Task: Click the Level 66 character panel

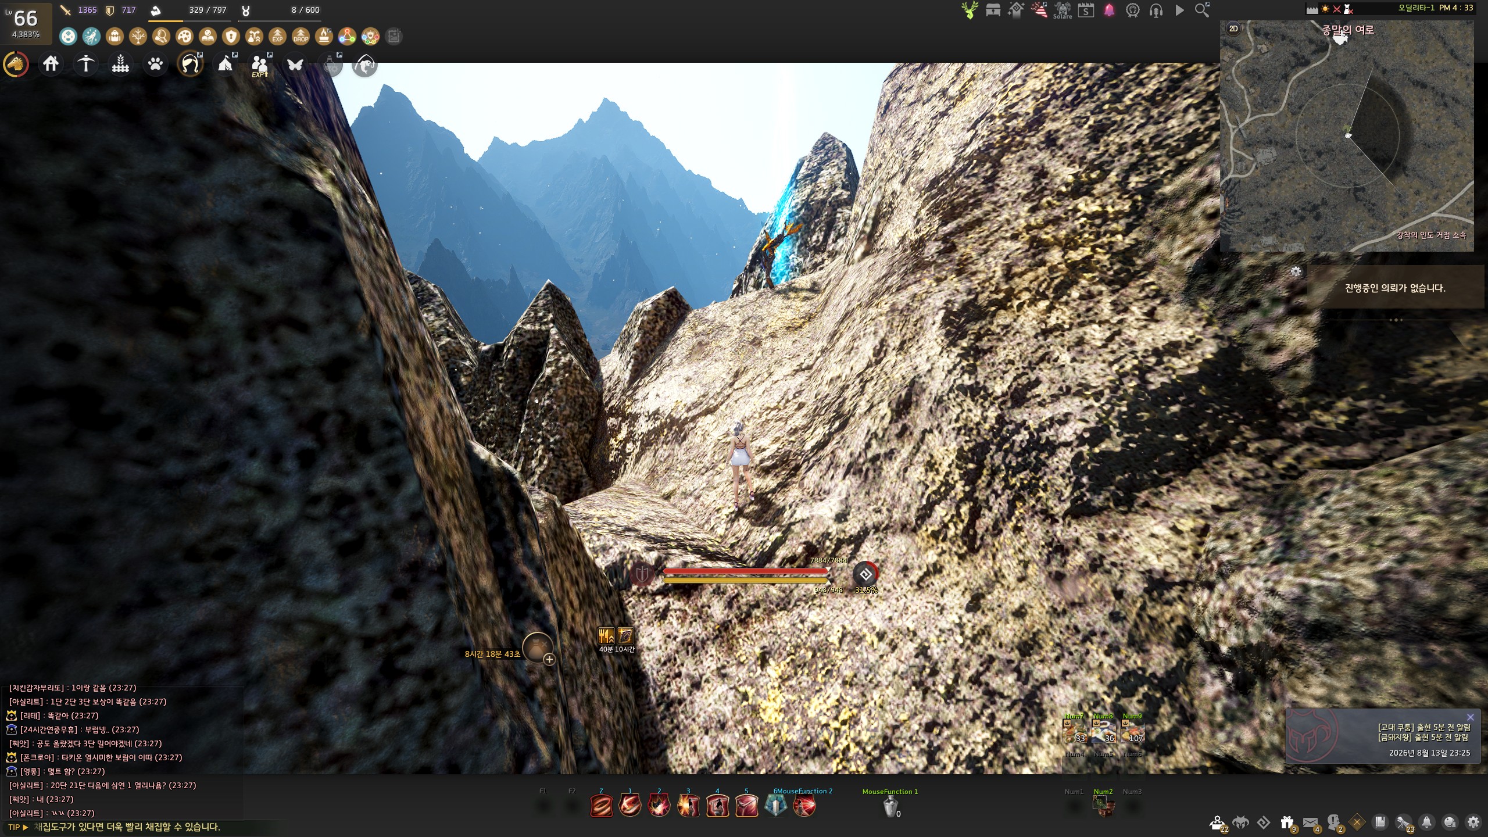Action: 26,23
